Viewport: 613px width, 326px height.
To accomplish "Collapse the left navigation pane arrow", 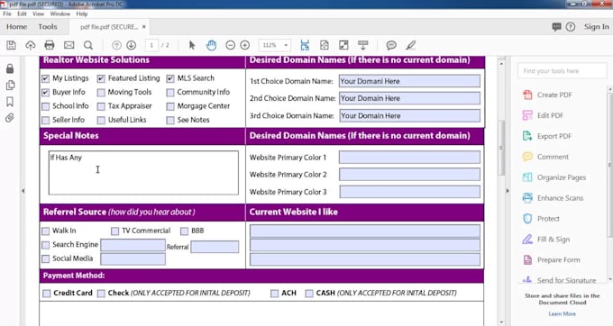I will tap(23, 191).
